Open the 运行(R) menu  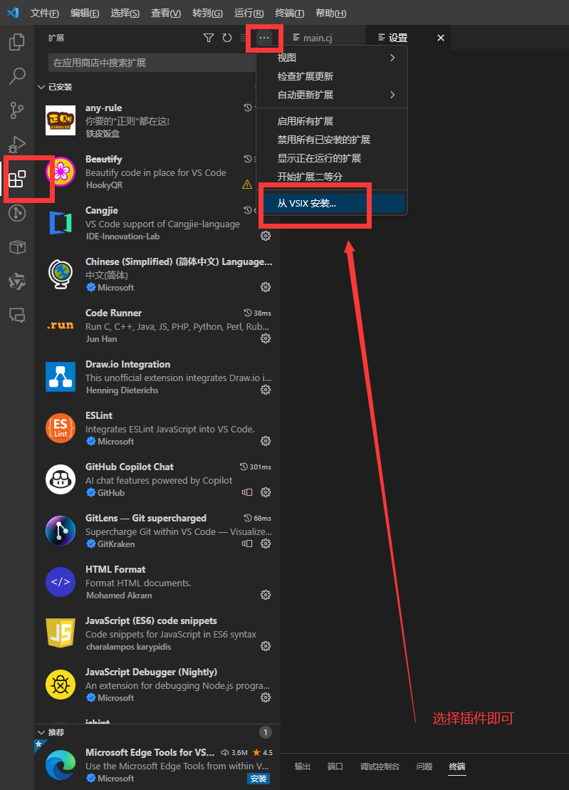249,13
